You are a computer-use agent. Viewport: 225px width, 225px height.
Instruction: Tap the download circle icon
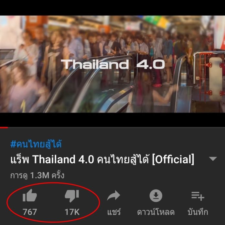(156, 196)
